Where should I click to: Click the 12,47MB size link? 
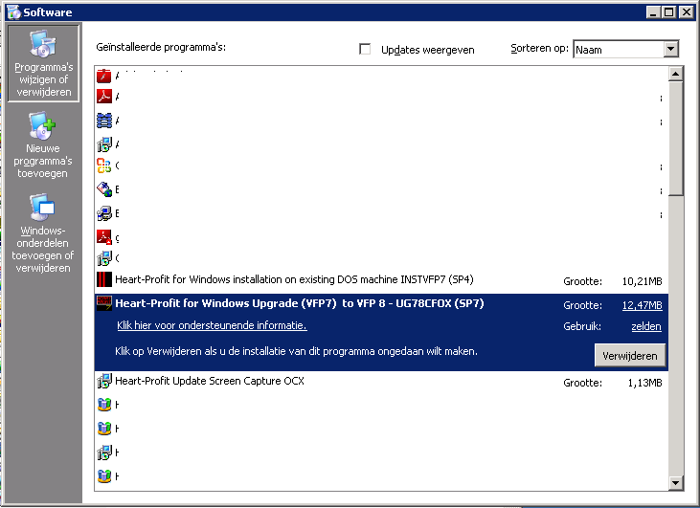(x=642, y=305)
